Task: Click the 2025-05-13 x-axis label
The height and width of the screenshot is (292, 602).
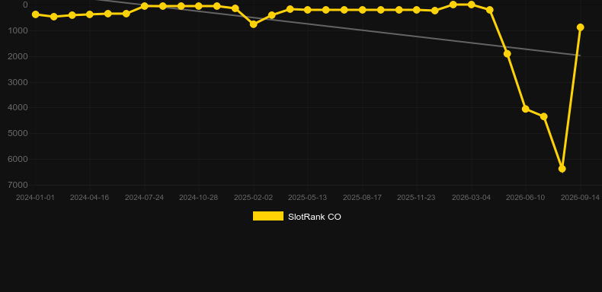Action: [x=308, y=198]
